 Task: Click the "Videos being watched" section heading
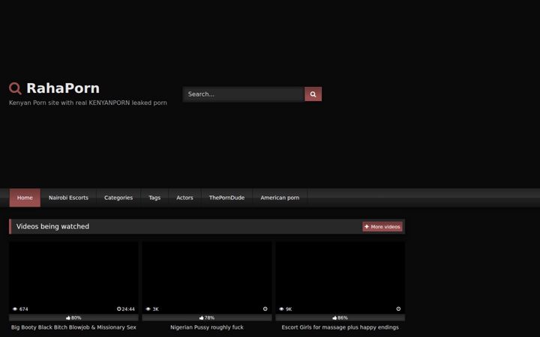[x=52, y=226]
